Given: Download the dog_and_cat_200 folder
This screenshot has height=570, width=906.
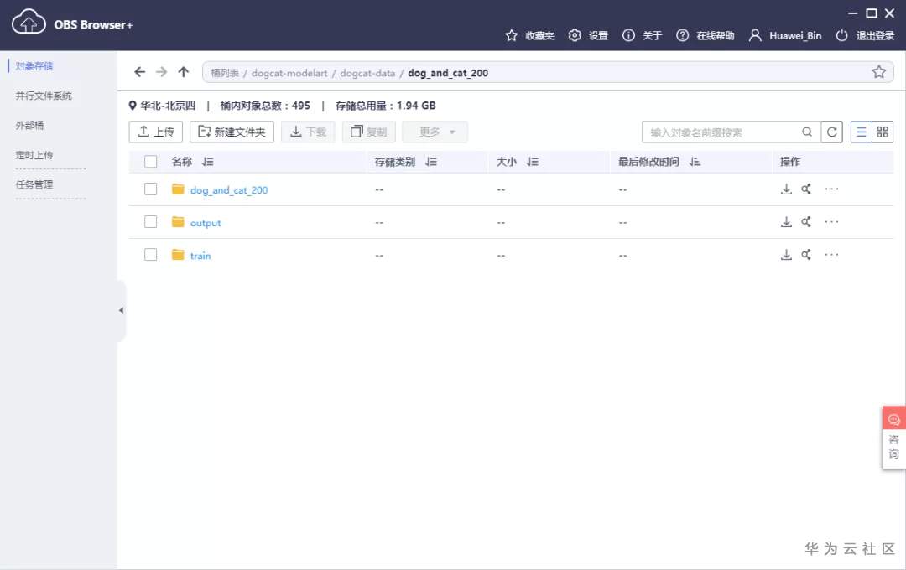Looking at the screenshot, I should (x=786, y=189).
